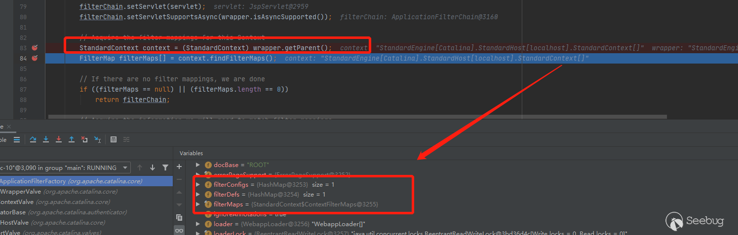Click the Run to Cursor icon
The width and height of the screenshot is (738, 235).
pos(97,139)
